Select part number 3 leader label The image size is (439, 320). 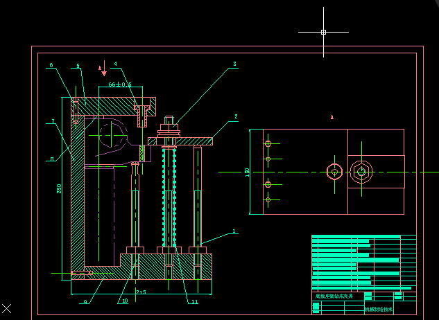coord(234,64)
